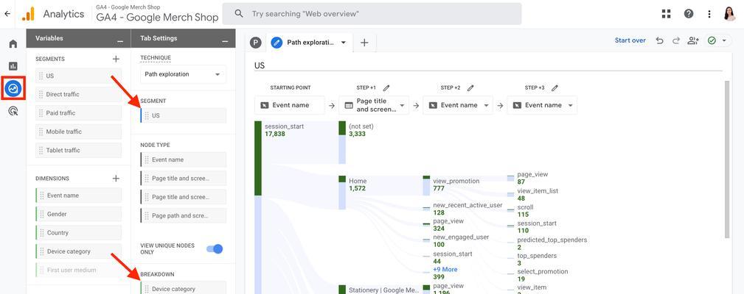Select the Path exploration tab

click(309, 43)
